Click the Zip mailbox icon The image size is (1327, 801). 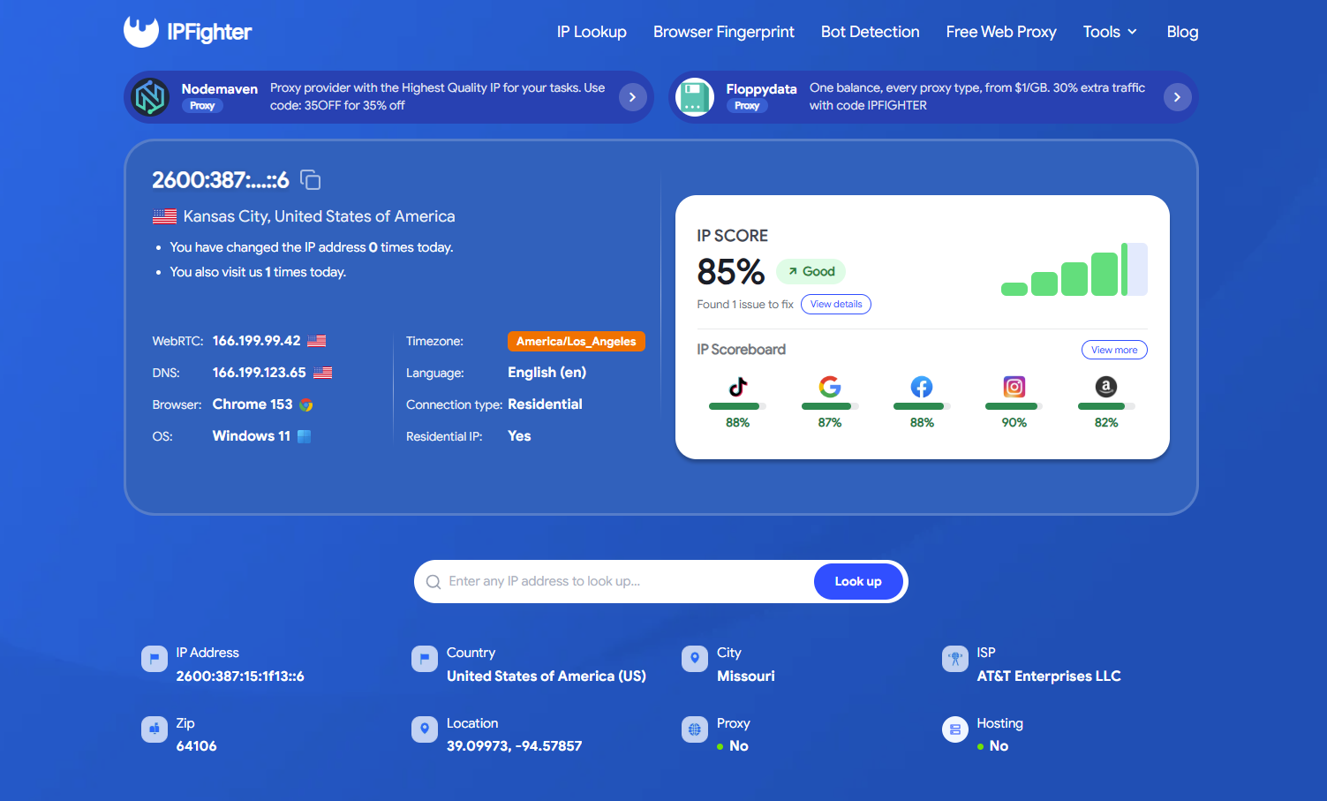(155, 729)
